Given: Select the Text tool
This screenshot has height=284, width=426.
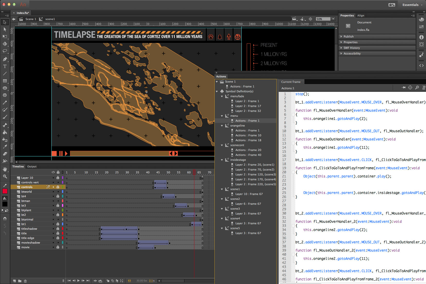Looking at the screenshot, I should pos(5,66).
